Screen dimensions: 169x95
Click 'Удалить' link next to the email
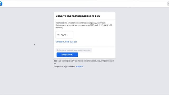(79, 66)
